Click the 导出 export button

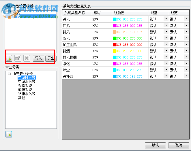pyautogui.click(x=51, y=58)
